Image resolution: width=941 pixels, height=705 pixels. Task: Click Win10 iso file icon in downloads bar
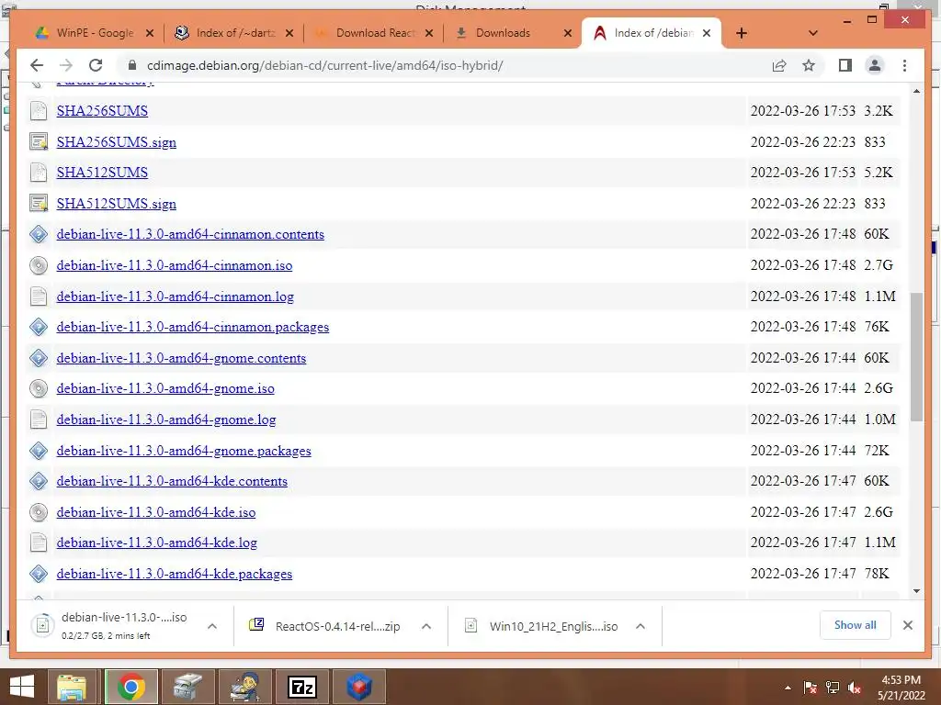[471, 626]
